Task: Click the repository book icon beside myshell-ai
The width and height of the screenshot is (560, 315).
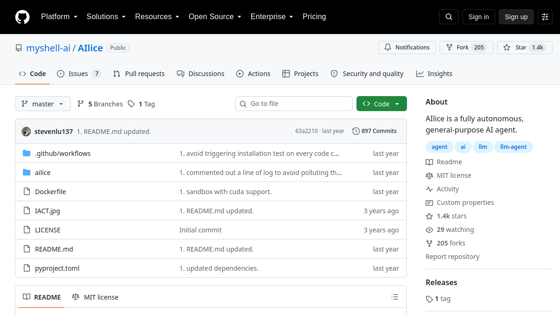Action: click(x=19, y=48)
